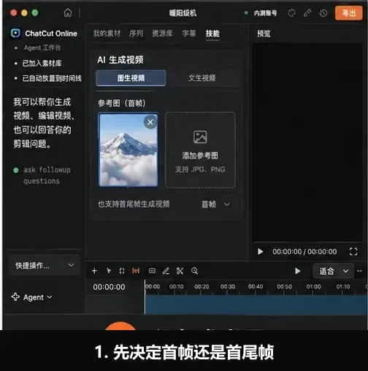Switch to the 序列 tab
Screen dimensions: 368x371
(136, 34)
